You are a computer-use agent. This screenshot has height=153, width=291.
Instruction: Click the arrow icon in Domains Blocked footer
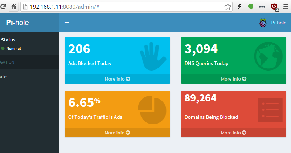click(x=244, y=133)
